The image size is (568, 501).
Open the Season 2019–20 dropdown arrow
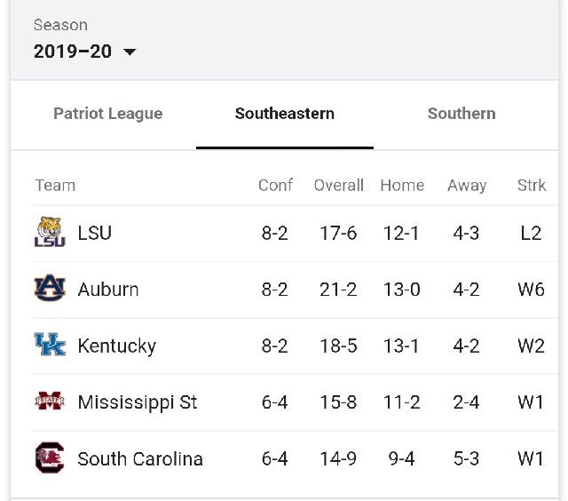click(130, 52)
